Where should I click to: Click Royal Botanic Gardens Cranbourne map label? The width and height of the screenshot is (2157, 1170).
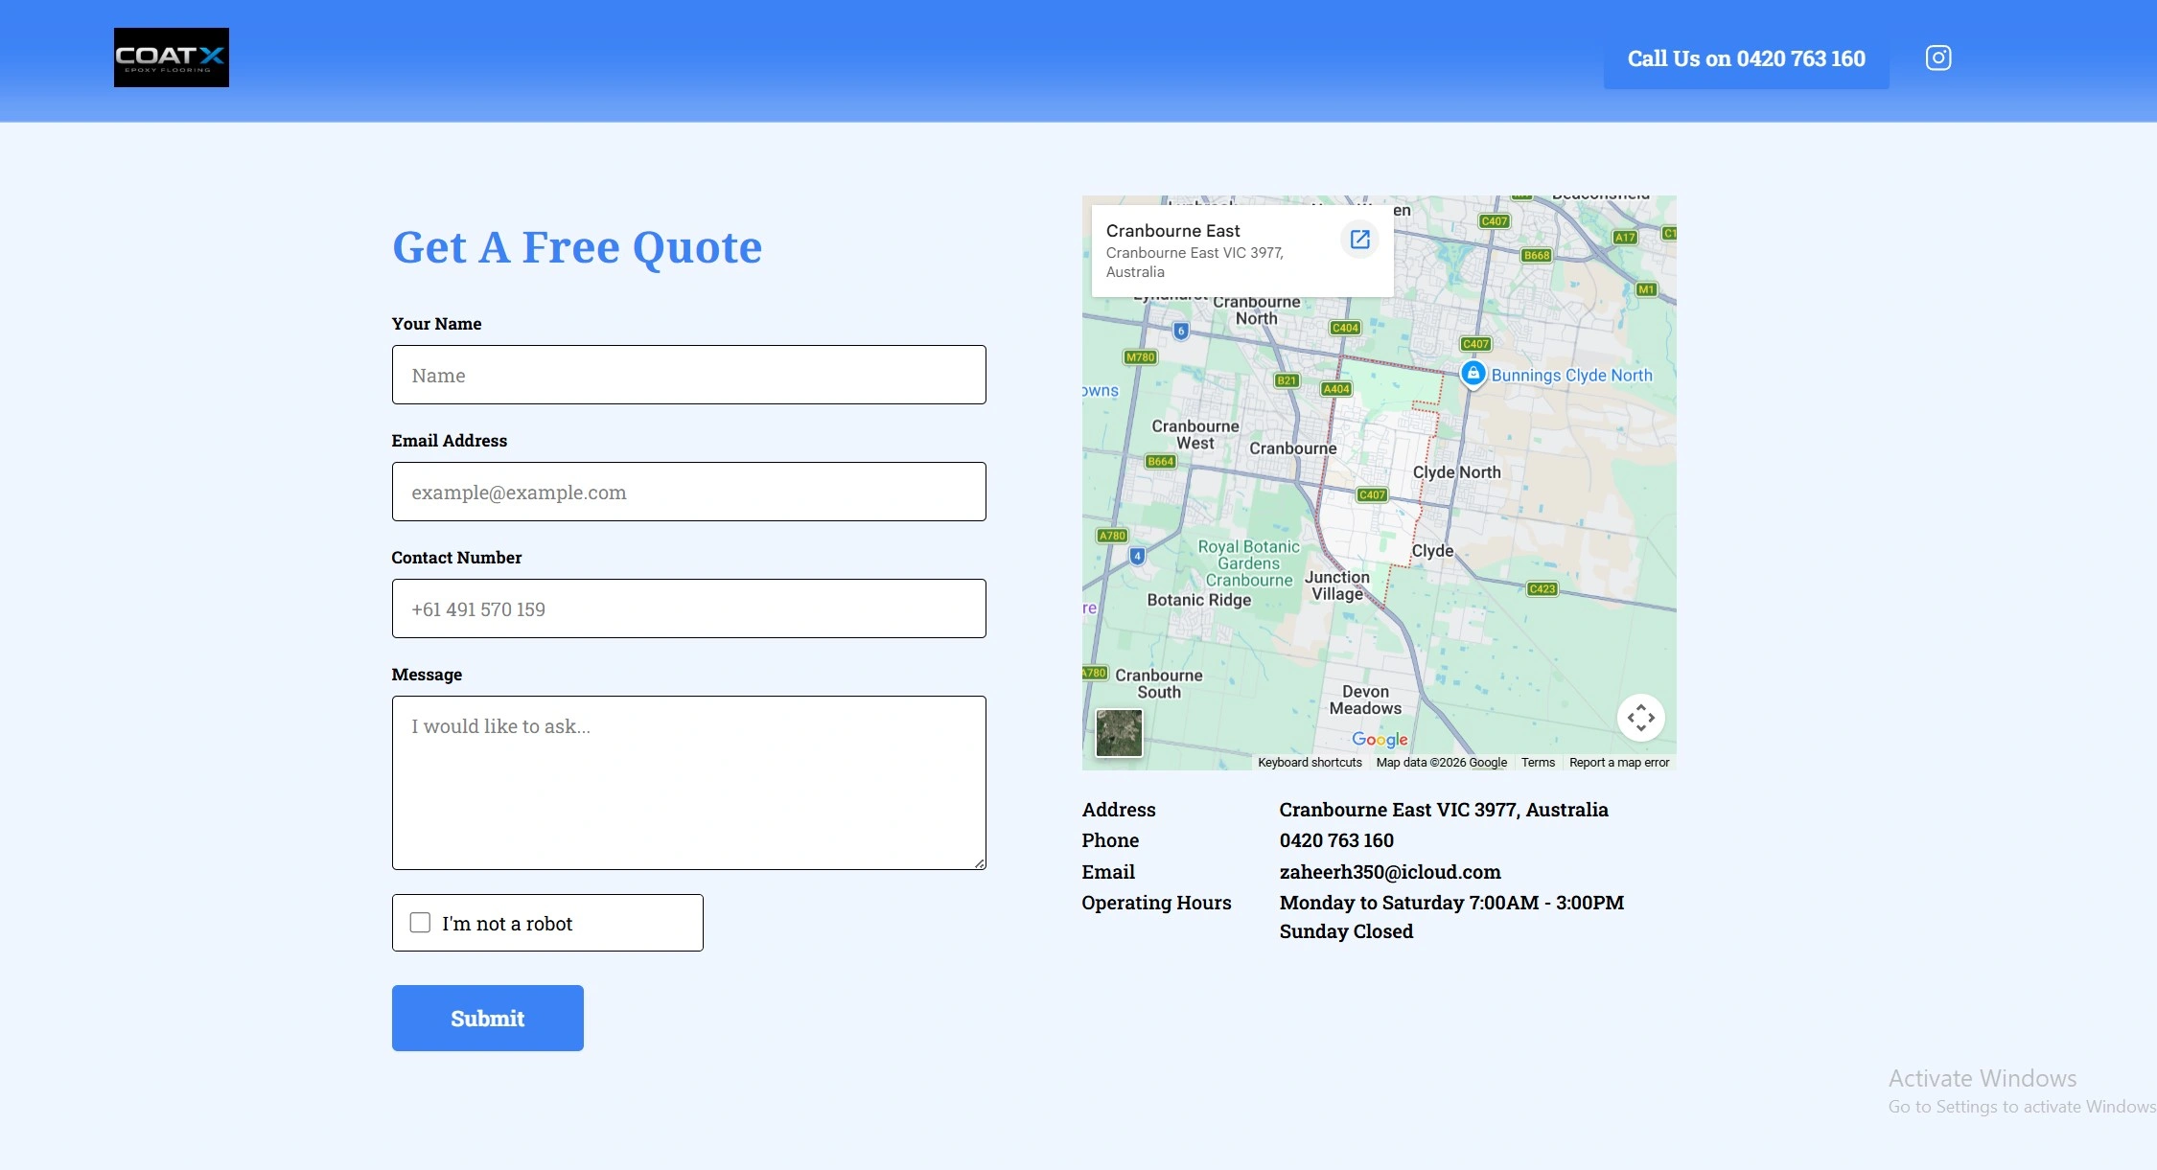1249,563
